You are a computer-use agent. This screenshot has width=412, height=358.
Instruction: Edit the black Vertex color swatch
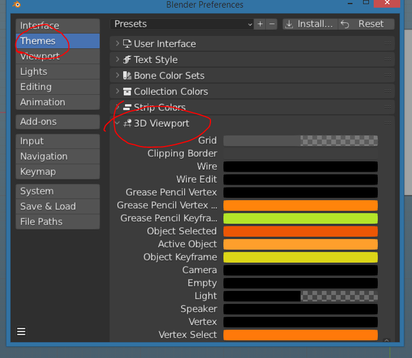point(301,321)
